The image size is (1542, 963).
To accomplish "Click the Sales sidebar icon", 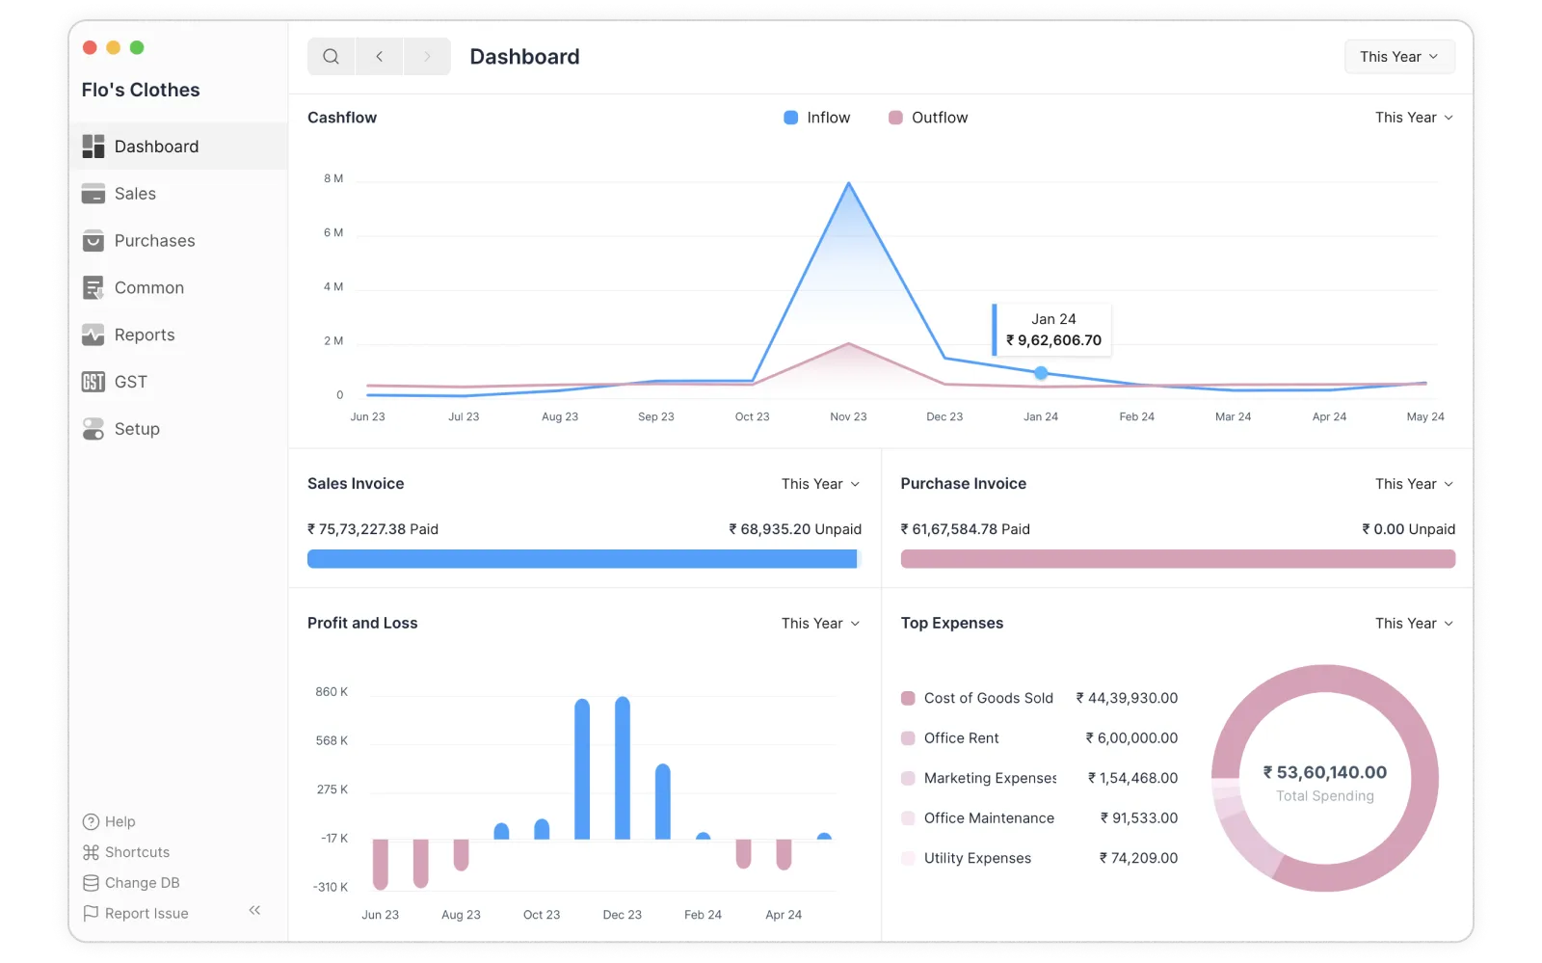I will point(93,194).
